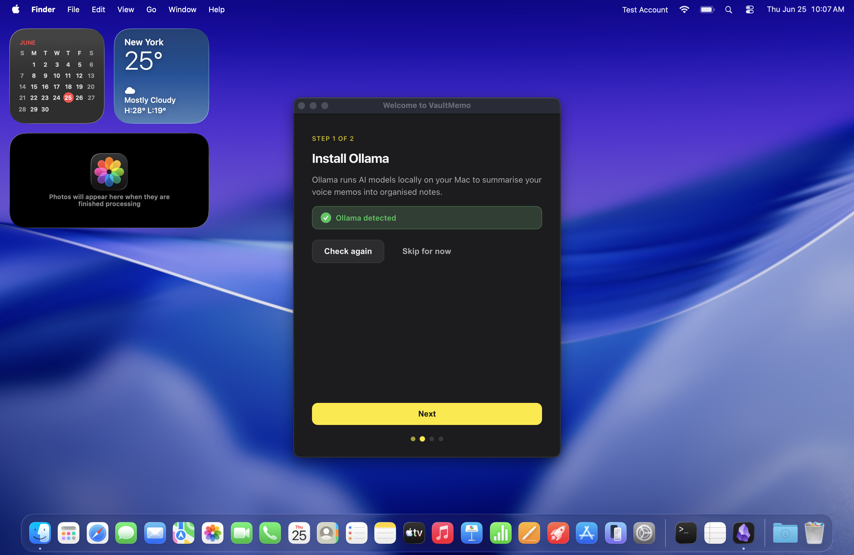Open Numbers from the Dock
The width and height of the screenshot is (854, 555).
(x=500, y=533)
